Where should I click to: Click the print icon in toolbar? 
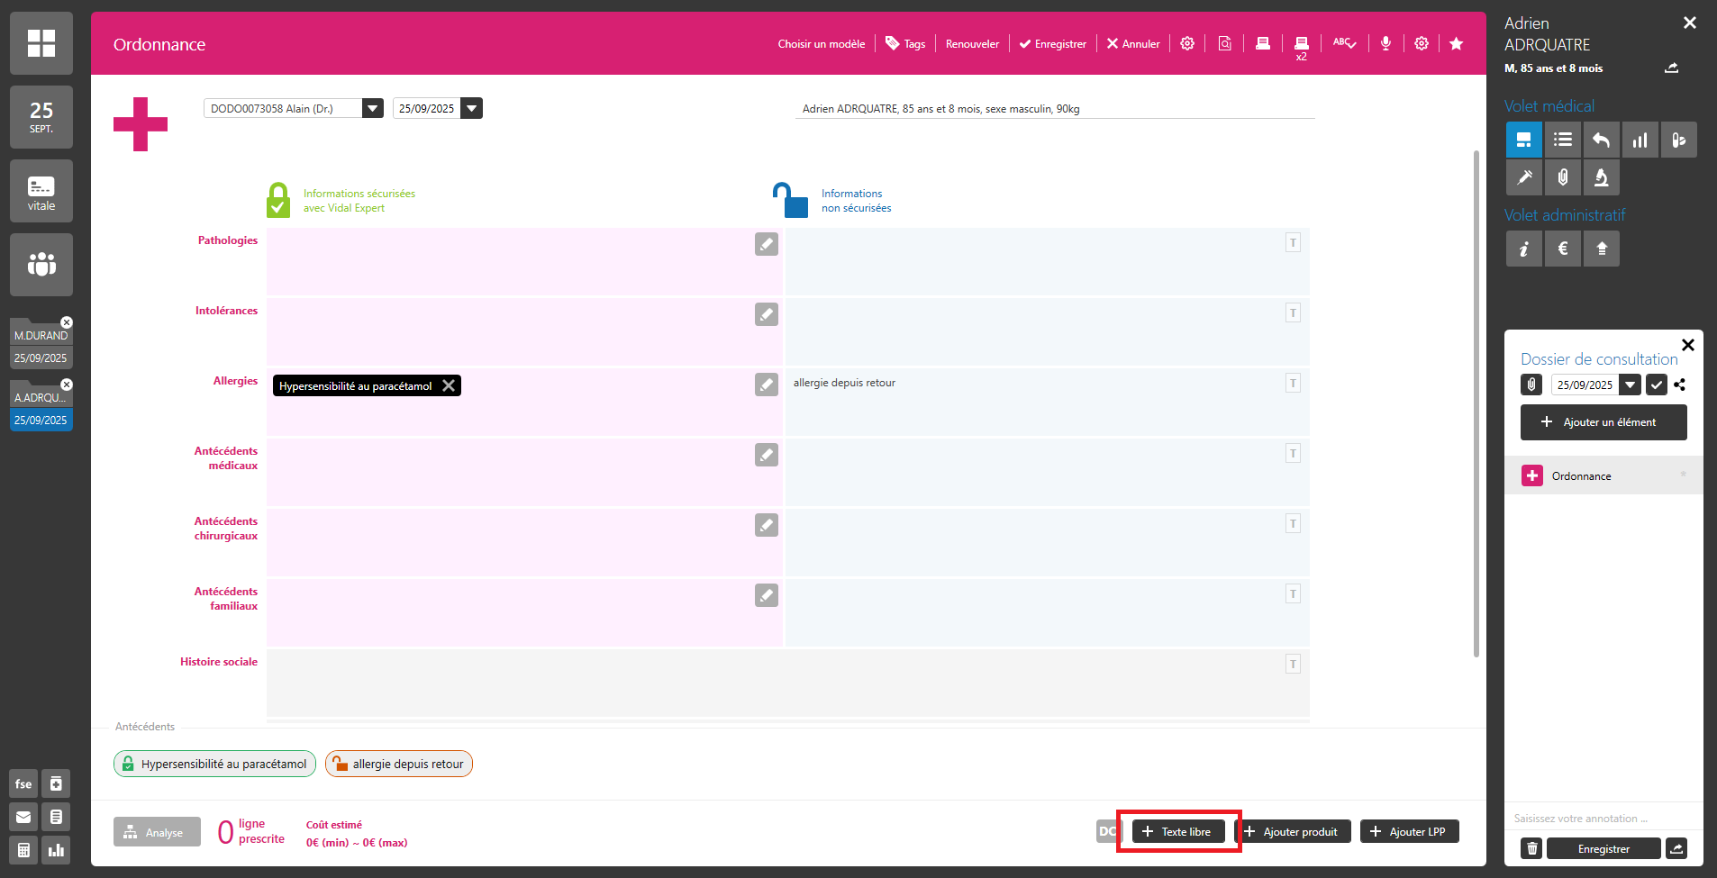point(1263,43)
